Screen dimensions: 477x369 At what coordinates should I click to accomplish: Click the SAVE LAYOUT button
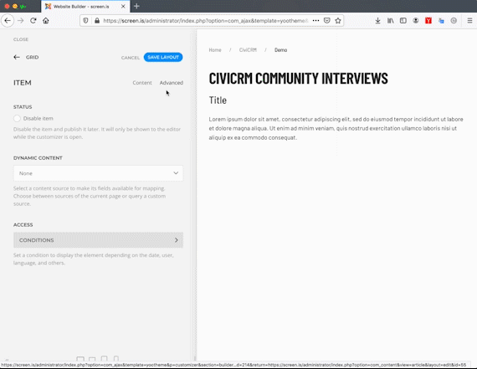tap(163, 57)
